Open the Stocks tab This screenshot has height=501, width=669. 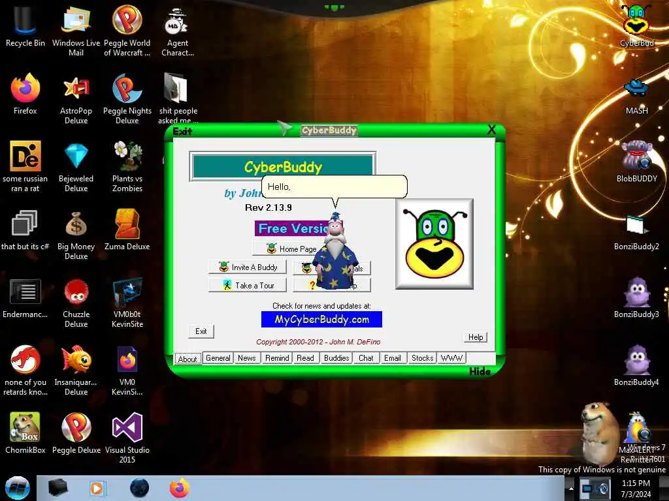(x=422, y=358)
